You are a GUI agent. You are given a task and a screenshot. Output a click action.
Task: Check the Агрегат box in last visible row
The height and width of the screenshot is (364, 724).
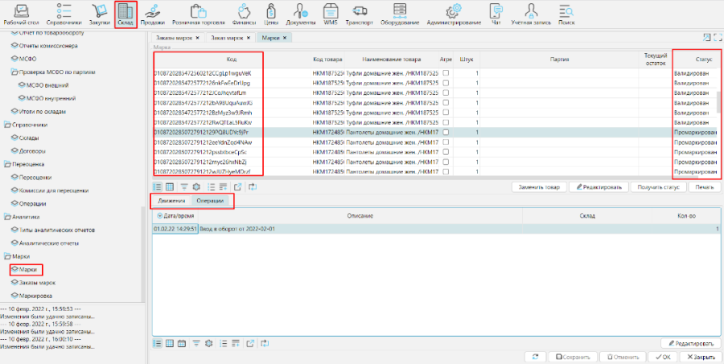click(x=446, y=172)
